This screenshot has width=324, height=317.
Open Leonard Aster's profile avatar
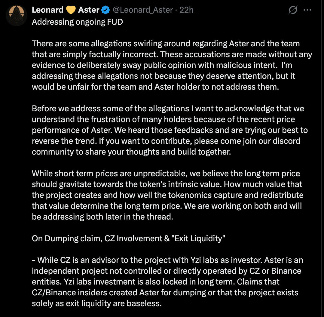pyautogui.click(x=16, y=16)
